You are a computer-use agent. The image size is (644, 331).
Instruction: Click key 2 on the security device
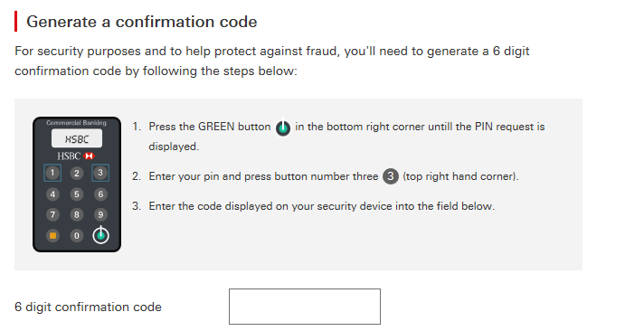click(76, 174)
